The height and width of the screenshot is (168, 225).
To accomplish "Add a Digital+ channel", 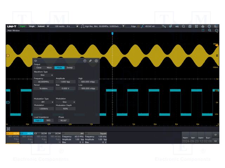I will pos(201,138).
